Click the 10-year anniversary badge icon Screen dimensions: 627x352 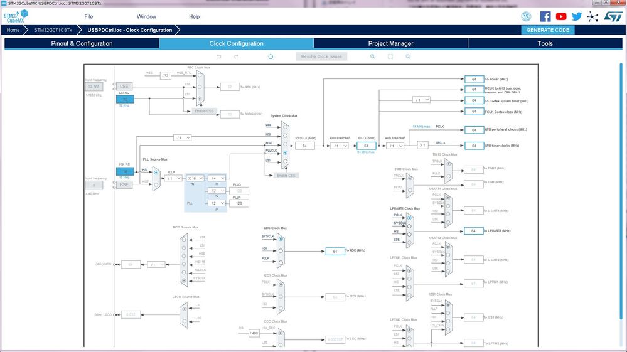(526, 16)
